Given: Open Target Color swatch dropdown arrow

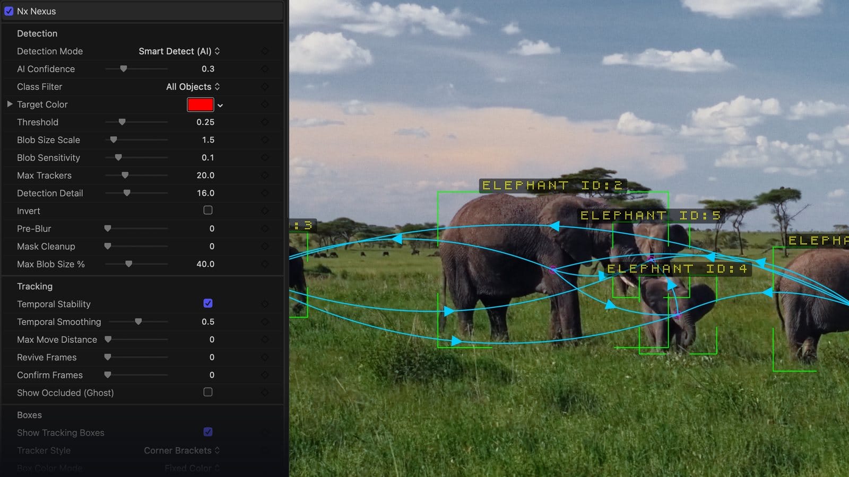Looking at the screenshot, I should 220,105.
